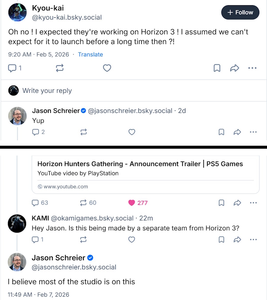Reply to Kyou-kai's post via comment icon
Image resolution: width=267 pixels, height=300 pixels.
pos(12,68)
